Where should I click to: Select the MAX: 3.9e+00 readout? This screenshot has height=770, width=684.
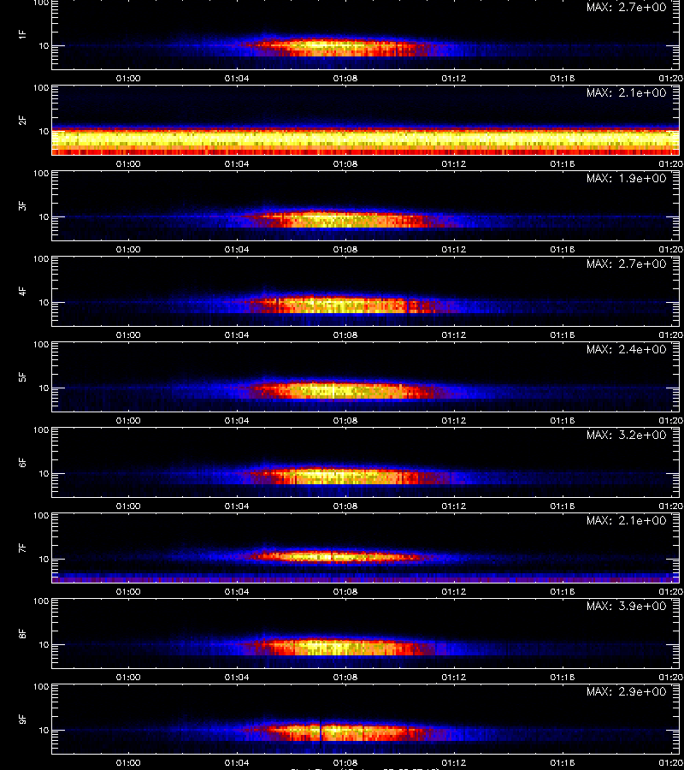(626, 606)
